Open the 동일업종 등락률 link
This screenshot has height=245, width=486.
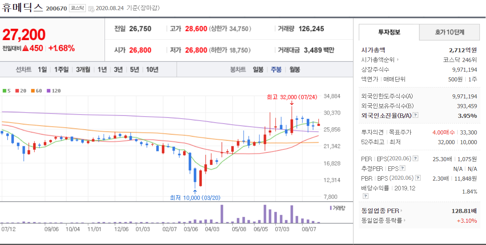pos(383,221)
